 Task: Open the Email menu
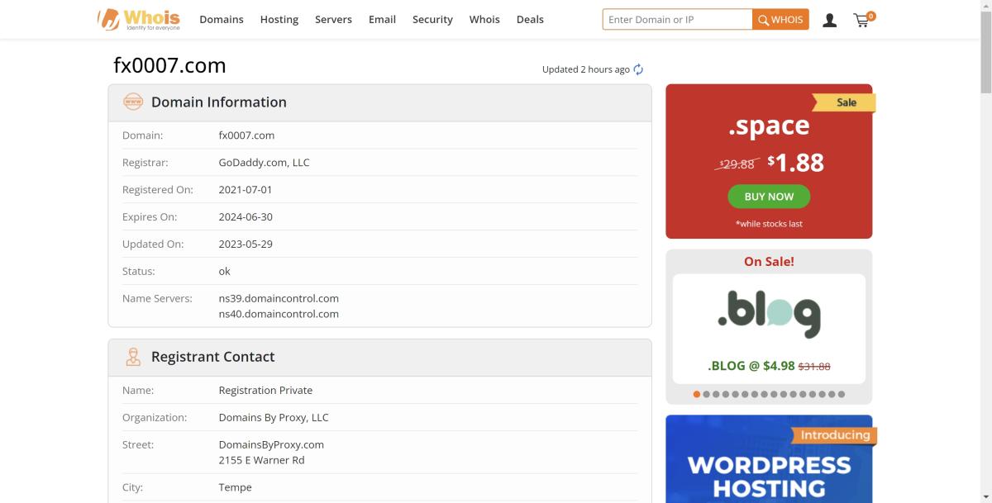[x=382, y=20]
